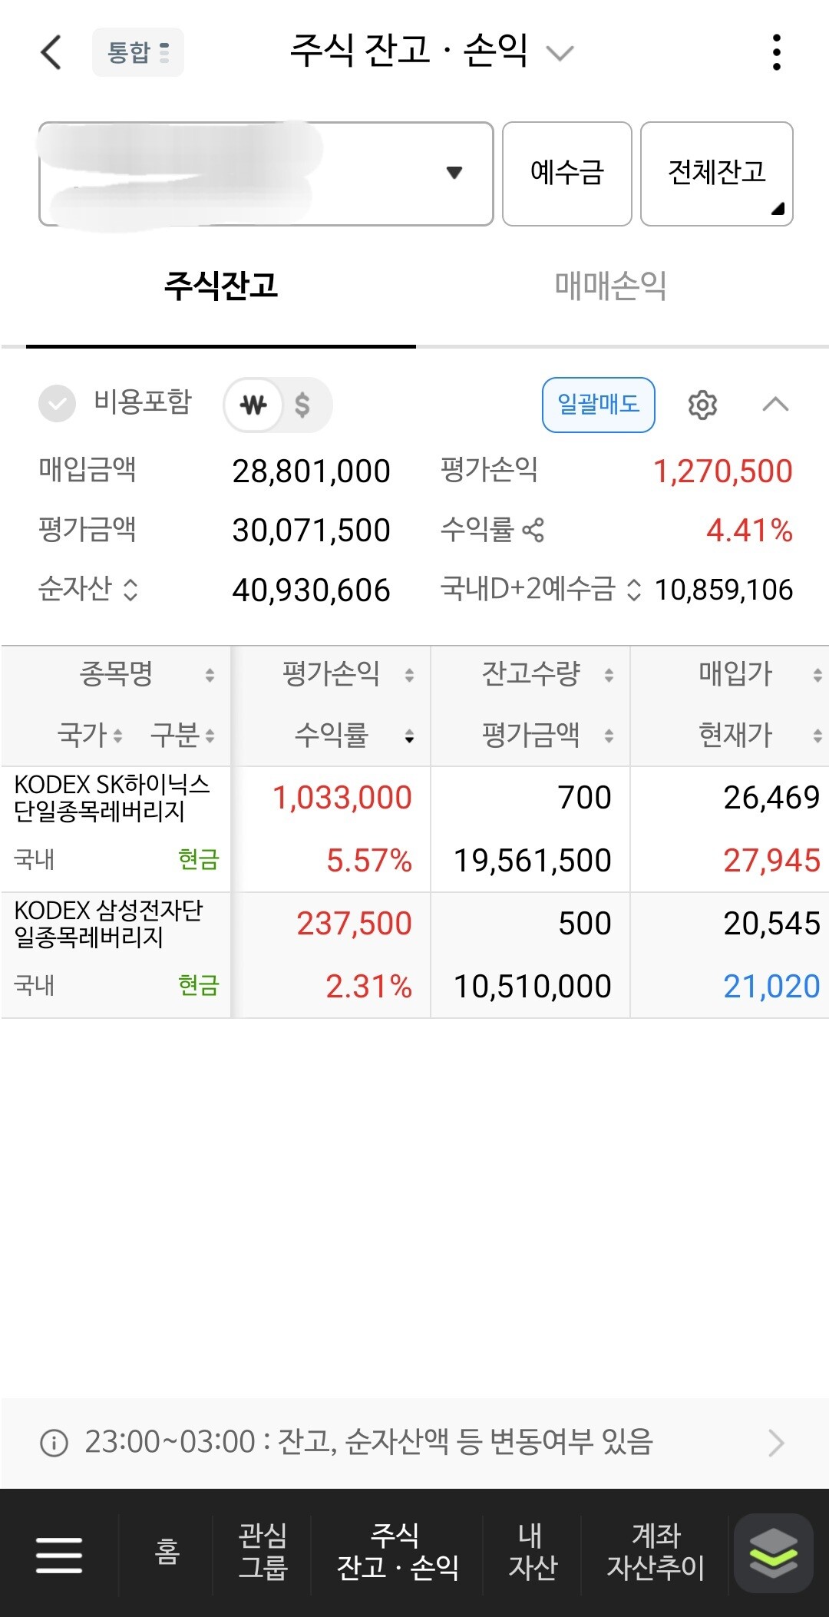This screenshot has height=1617, width=829.
Task: Select the won (₩) currency option
Action: point(253,405)
